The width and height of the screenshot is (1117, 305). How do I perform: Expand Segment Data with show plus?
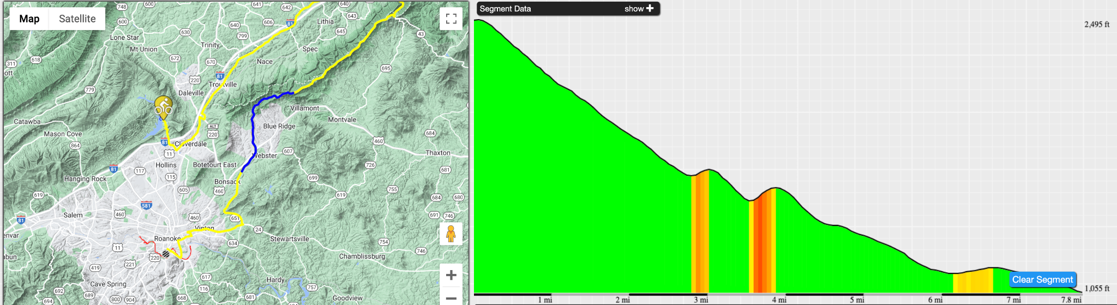[x=639, y=9]
